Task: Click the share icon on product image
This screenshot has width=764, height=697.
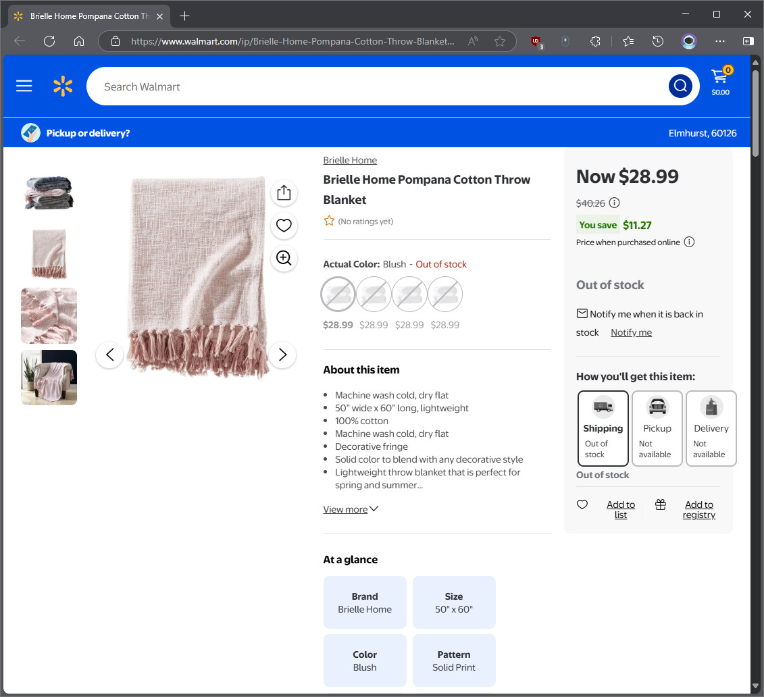Action: click(284, 193)
